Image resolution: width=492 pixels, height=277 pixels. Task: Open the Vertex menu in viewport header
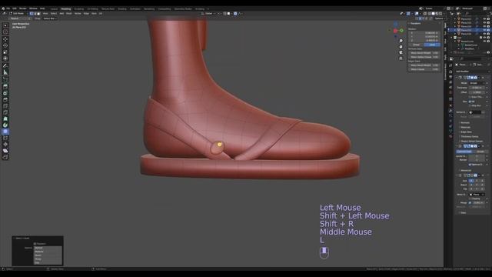coord(78,14)
